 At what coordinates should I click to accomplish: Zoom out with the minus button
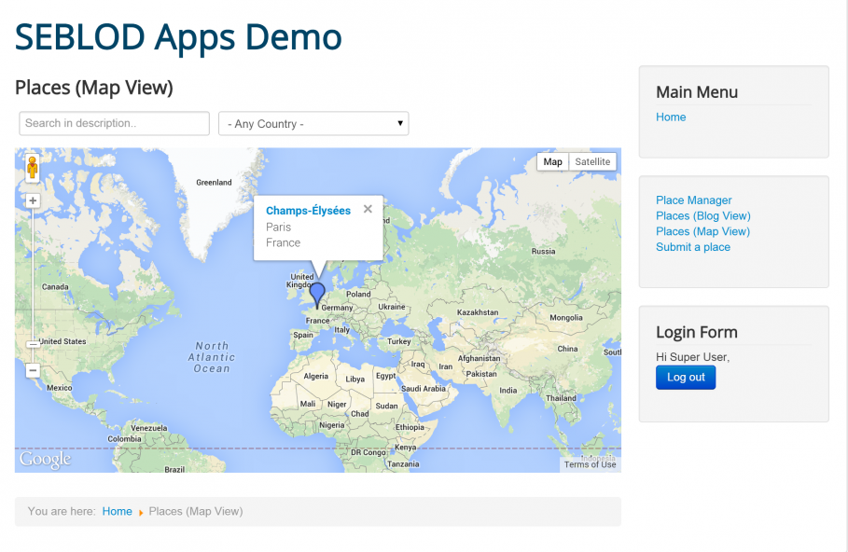(33, 370)
